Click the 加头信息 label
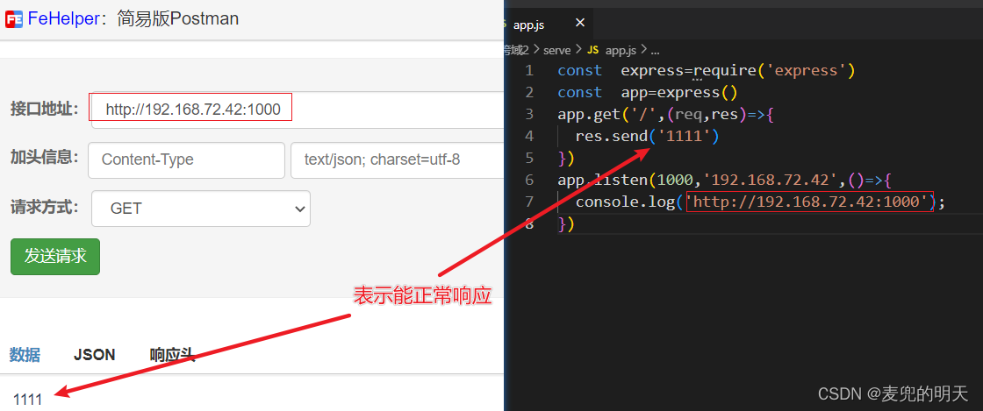 click(x=44, y=157)
